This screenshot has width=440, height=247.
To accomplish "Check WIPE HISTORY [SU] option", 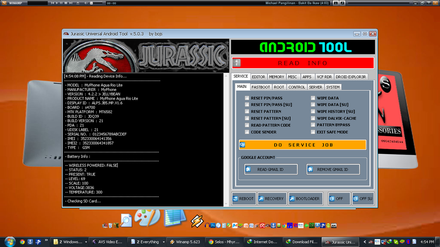I will pos(313,111).
